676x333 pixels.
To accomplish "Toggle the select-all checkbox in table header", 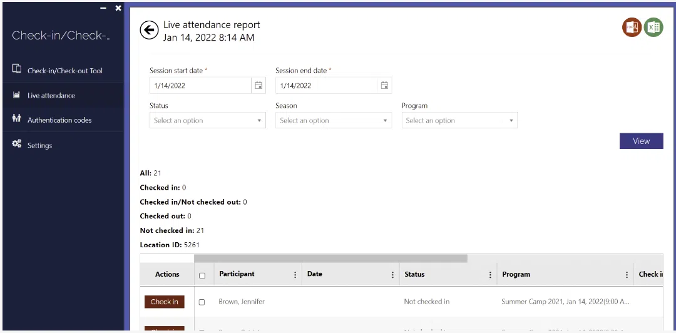I will tap(202, 275).
